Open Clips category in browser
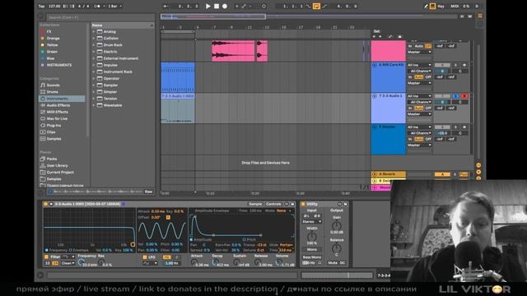The image size is (527, 296). [x=51, y=132]
